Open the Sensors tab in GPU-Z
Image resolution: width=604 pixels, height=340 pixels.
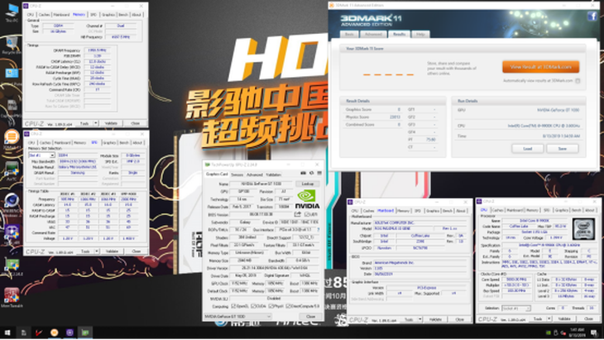[x=237, y=175]
